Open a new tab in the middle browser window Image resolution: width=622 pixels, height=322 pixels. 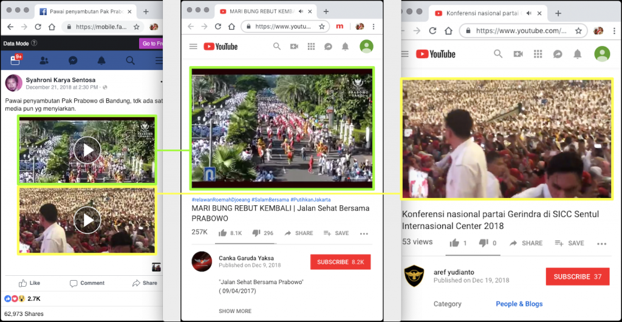[x=326, y=12]
